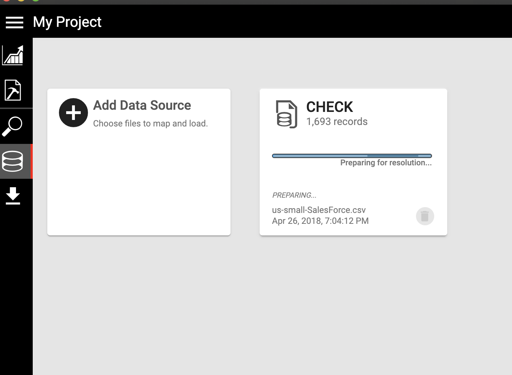The image size is (512, 375).
Task: Click the Add Data Source heading
Action: click(x=142, y=105)
